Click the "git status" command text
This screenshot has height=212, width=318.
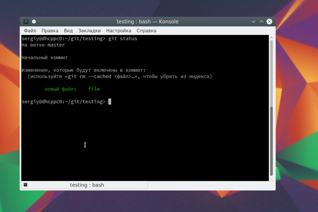click(122, 39)
